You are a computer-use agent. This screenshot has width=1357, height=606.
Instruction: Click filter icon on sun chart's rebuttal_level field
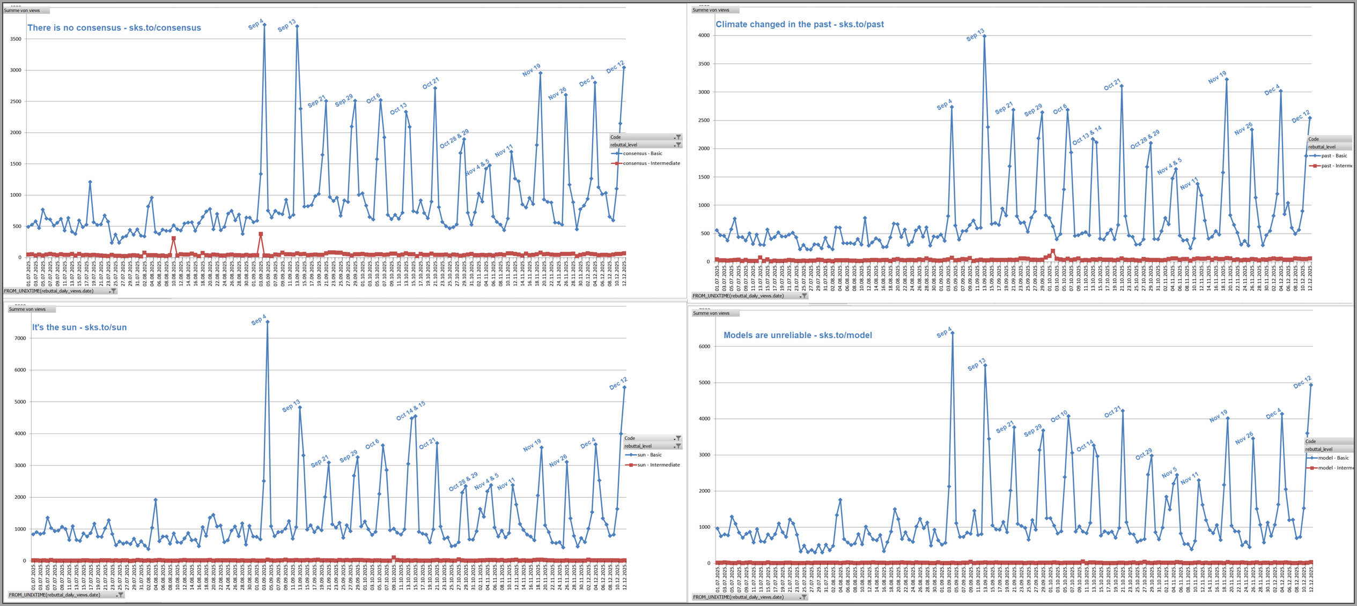[678, 446]
